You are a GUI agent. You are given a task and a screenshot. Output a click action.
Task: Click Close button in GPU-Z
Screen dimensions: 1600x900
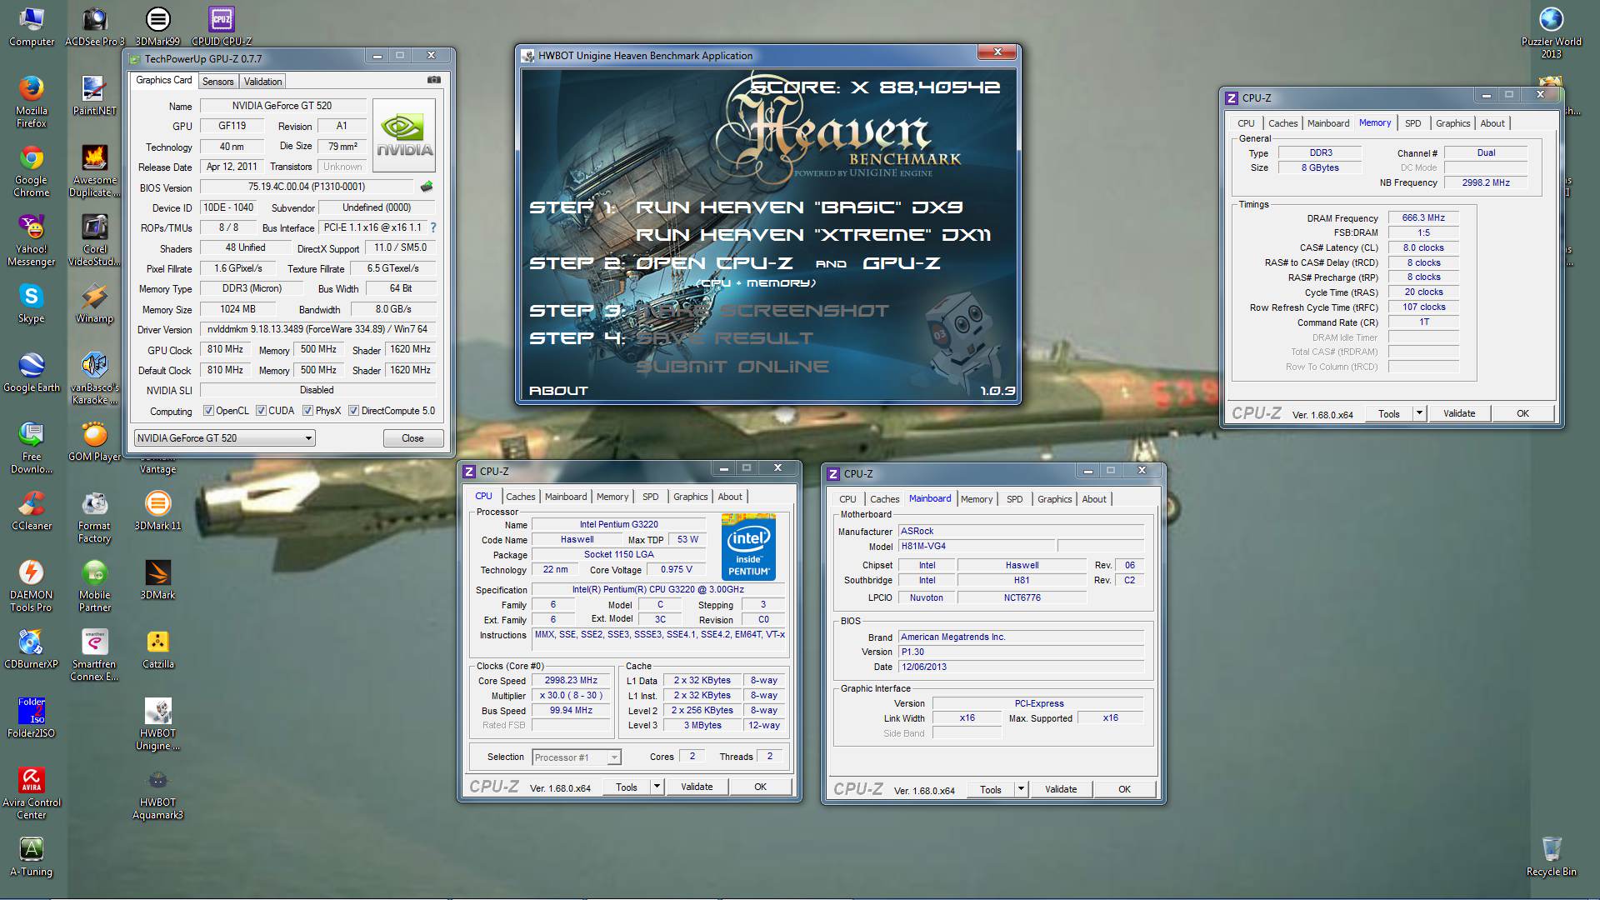pyautogui.click(x=412, y=438)
